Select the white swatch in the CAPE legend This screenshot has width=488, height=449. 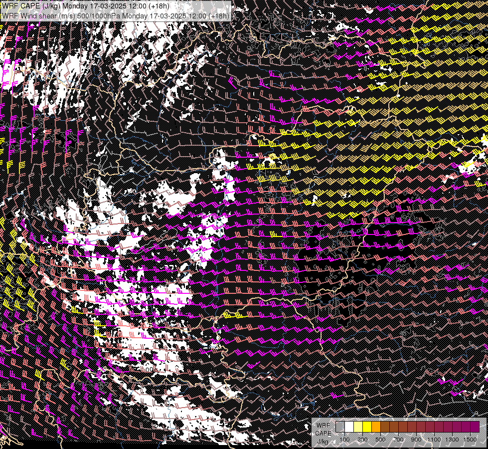click(x=349, y=427)
